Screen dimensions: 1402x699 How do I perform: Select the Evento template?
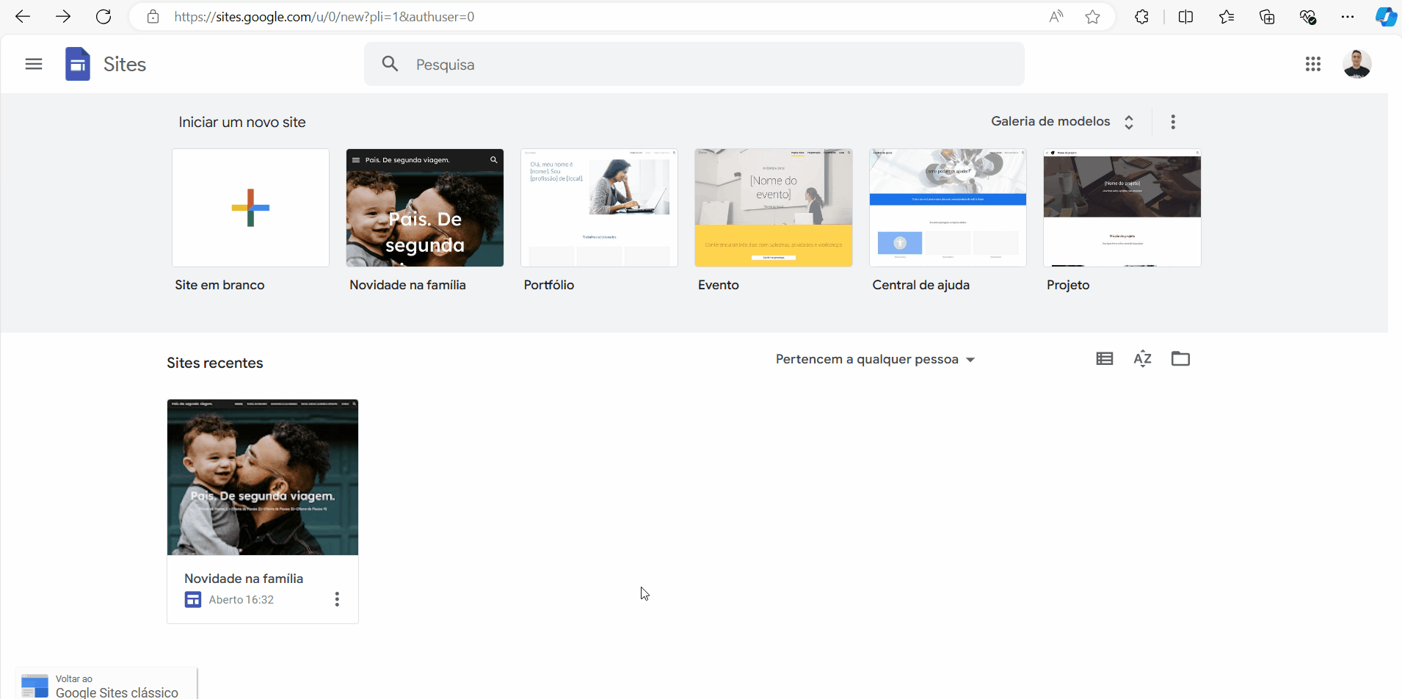point(773,208)
